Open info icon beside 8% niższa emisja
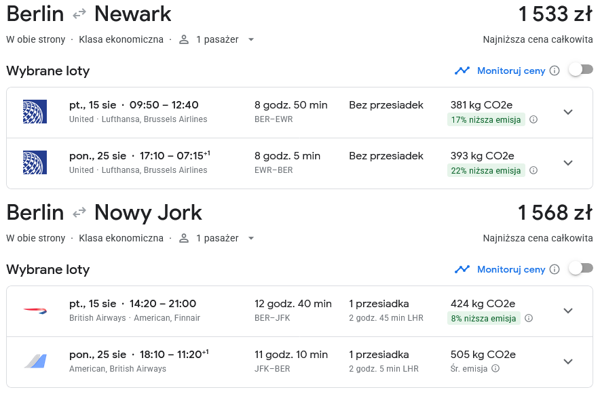This screenshot has width=600, height=394. click(x=529, y=318)
